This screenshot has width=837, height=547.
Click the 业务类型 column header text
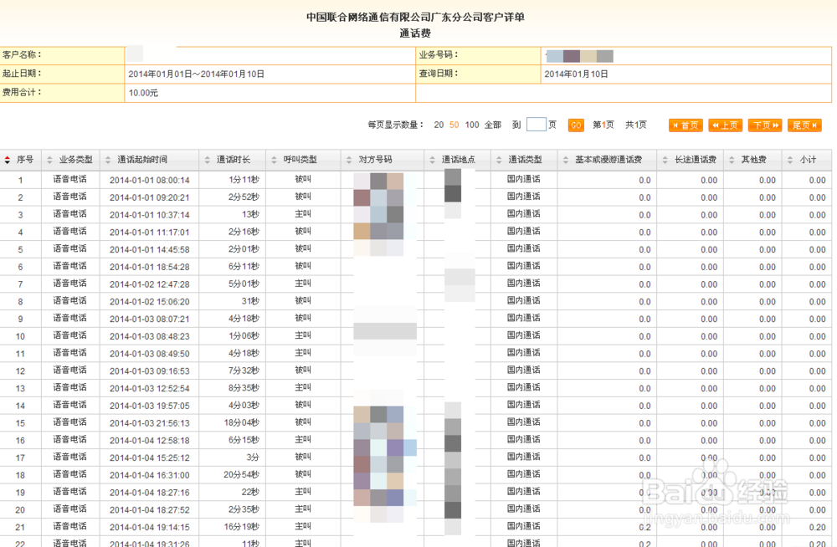tap(76, 160)
